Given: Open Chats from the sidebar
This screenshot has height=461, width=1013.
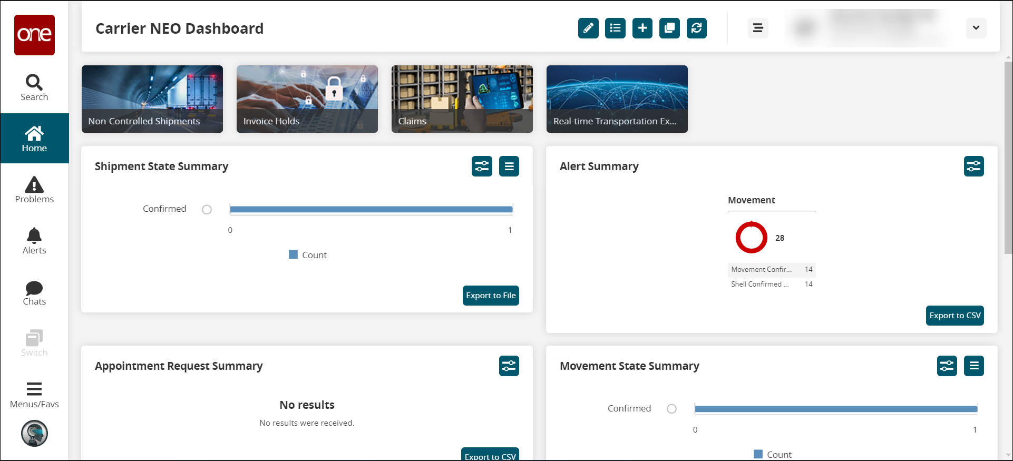Looking at the screenshot, I should (34, 292).
